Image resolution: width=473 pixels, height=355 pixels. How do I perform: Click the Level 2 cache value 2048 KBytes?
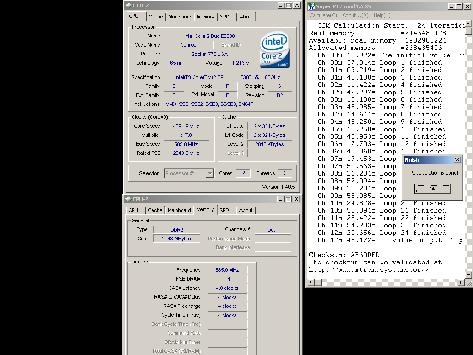269,144
